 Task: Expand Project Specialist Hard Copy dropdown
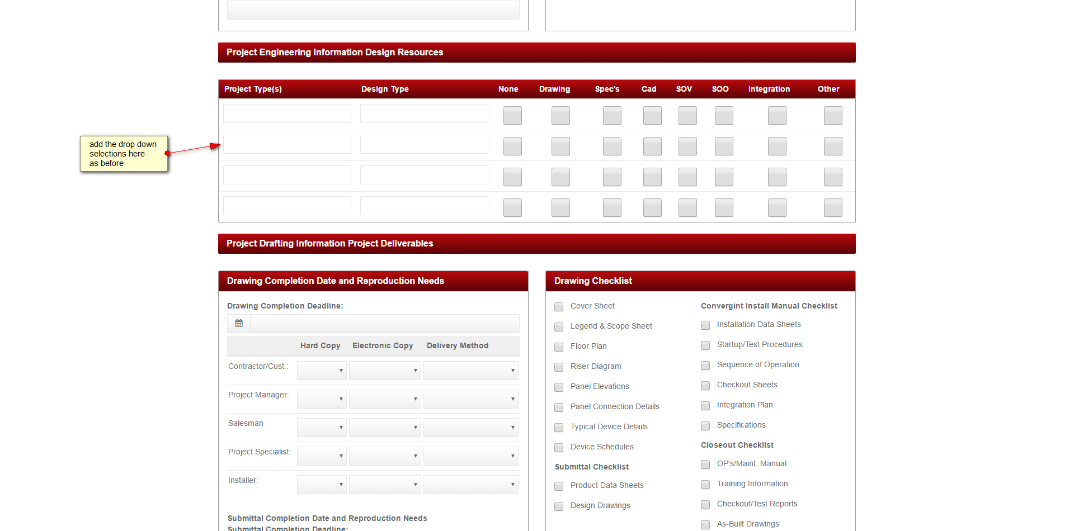click(322, 456)
